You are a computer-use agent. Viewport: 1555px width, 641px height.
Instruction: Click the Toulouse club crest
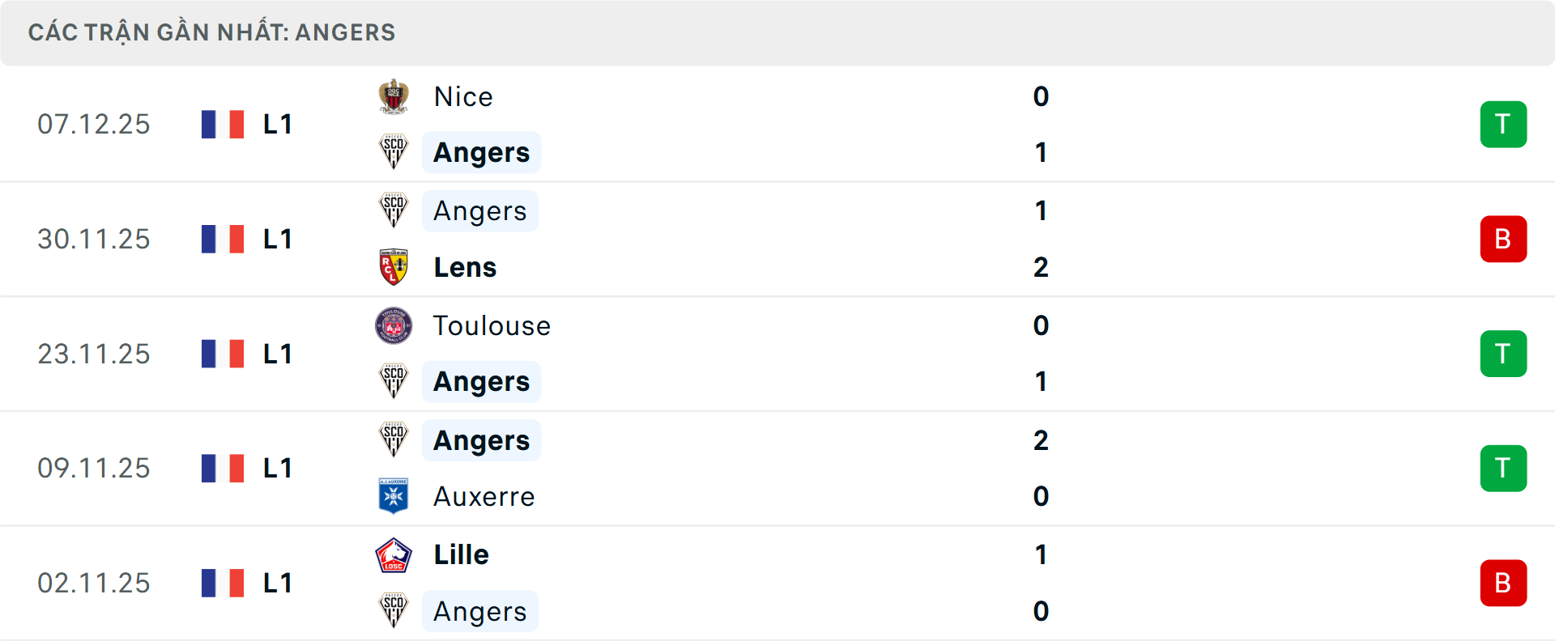(394, 326)
